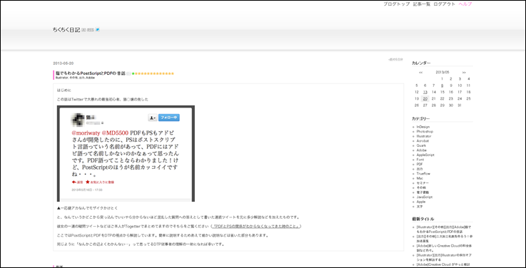Open the 文字 category

[x=420, y=207]
